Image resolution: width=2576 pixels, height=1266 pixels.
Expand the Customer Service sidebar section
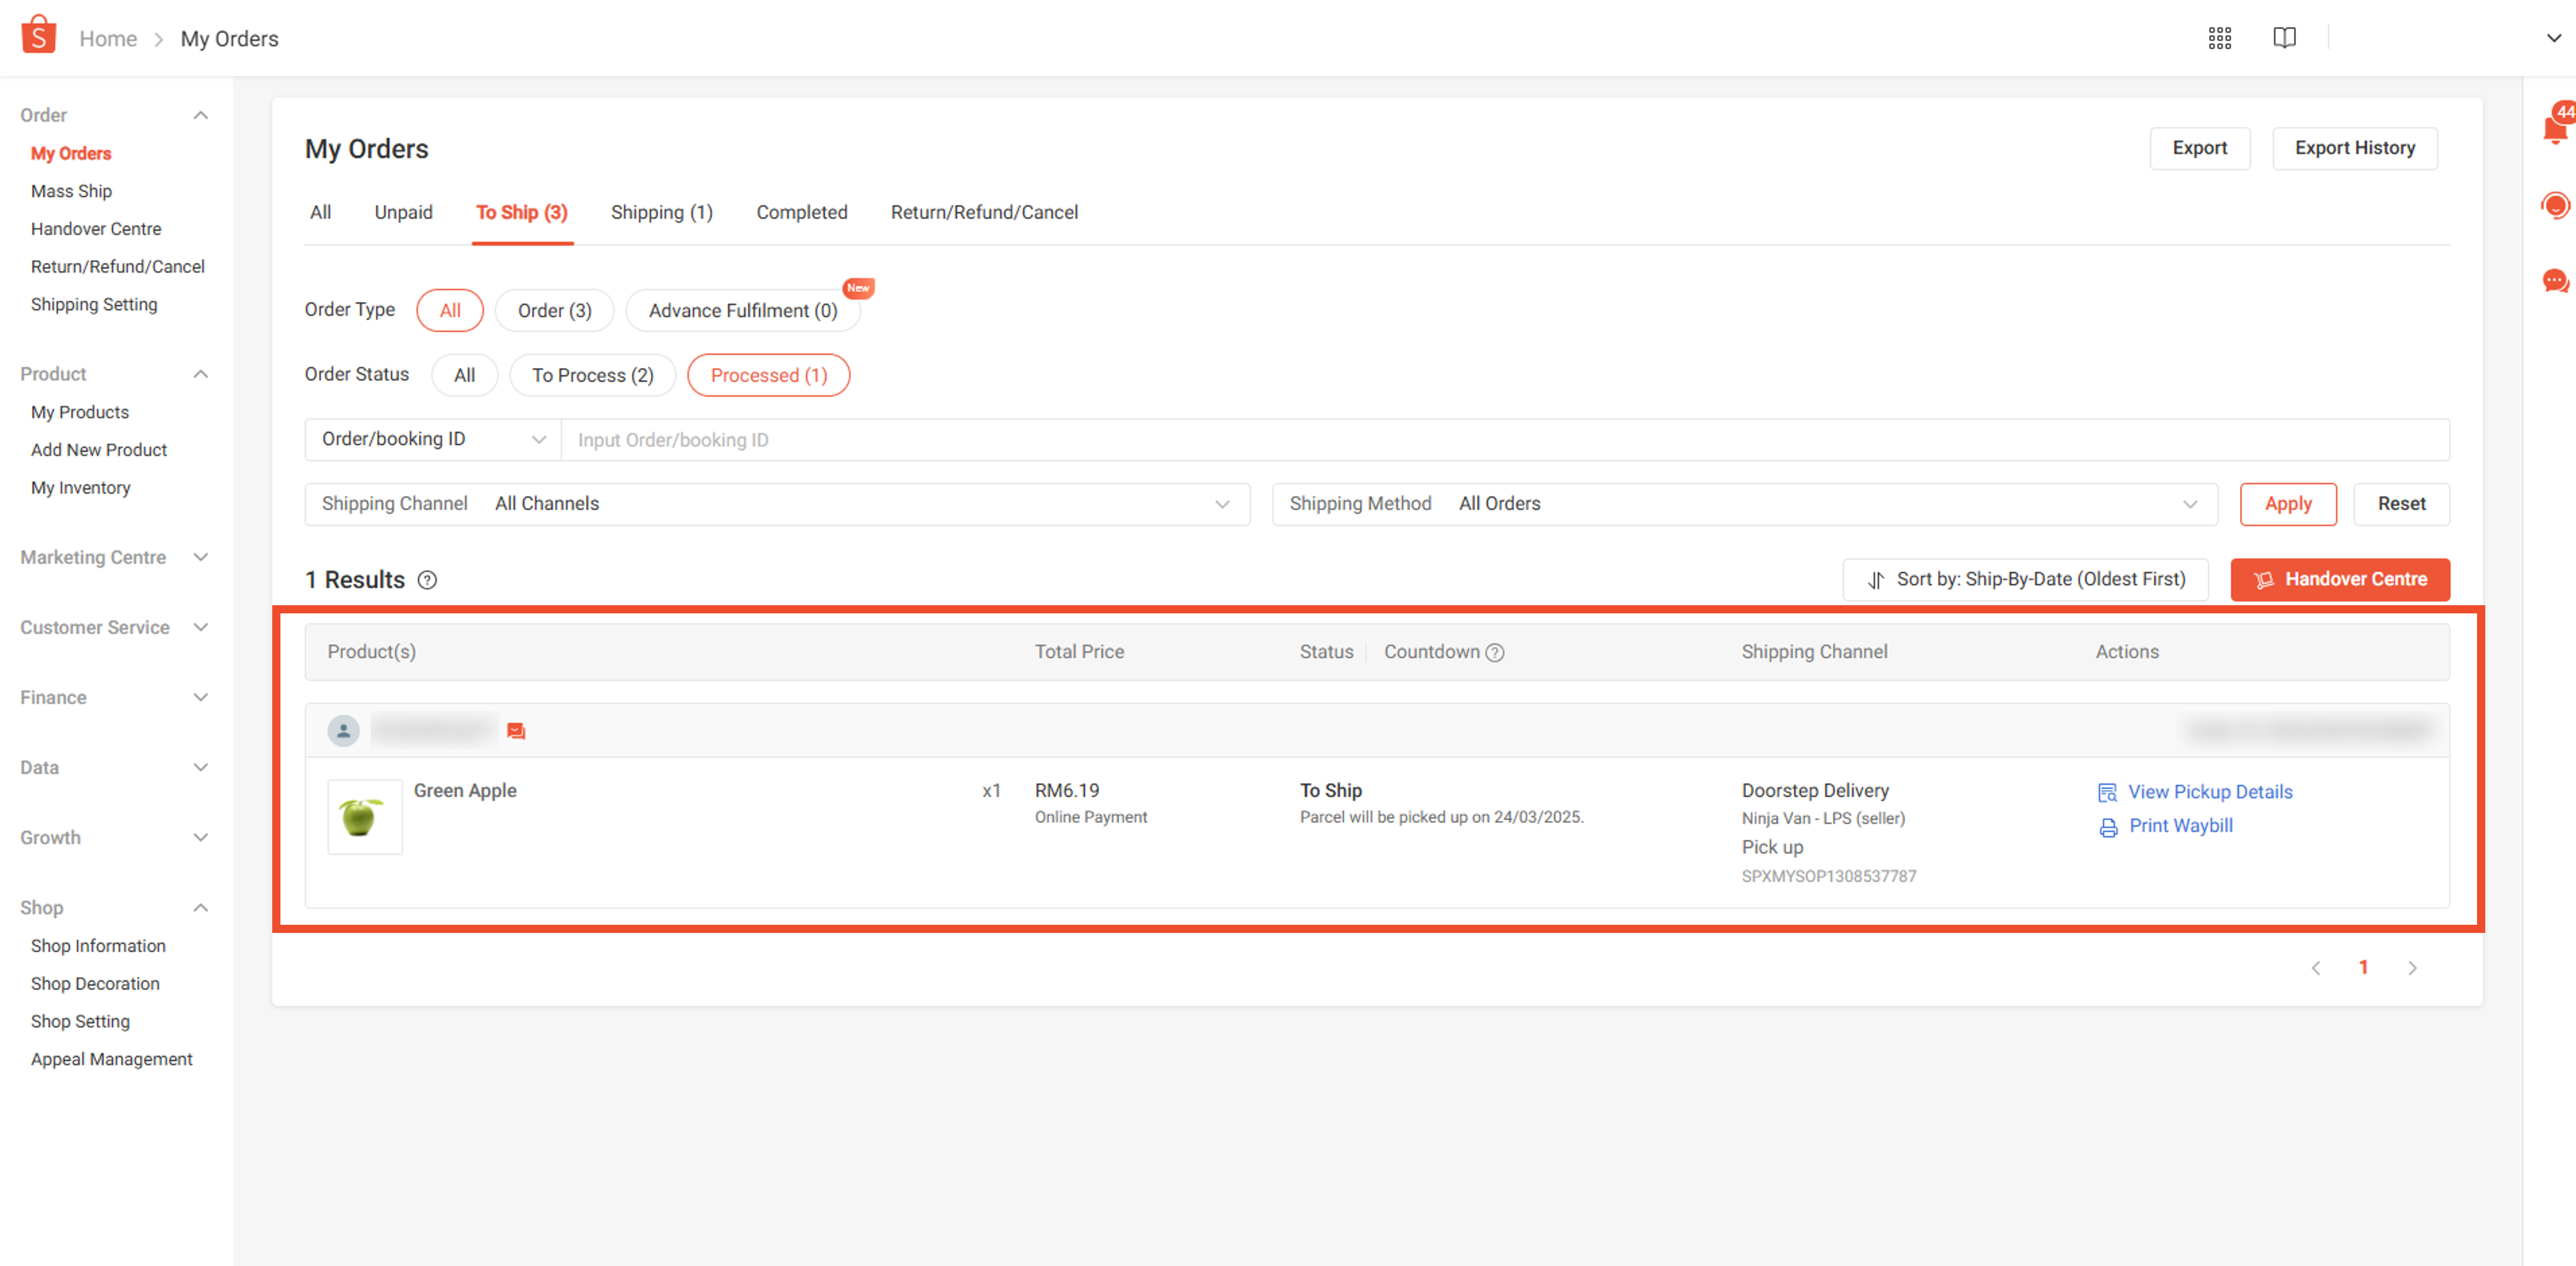pos(115,627)
